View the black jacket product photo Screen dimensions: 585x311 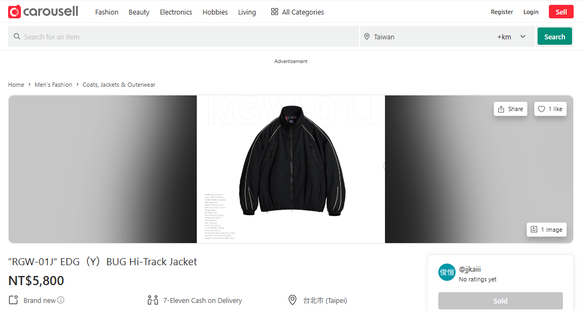(x=291, y=169)
